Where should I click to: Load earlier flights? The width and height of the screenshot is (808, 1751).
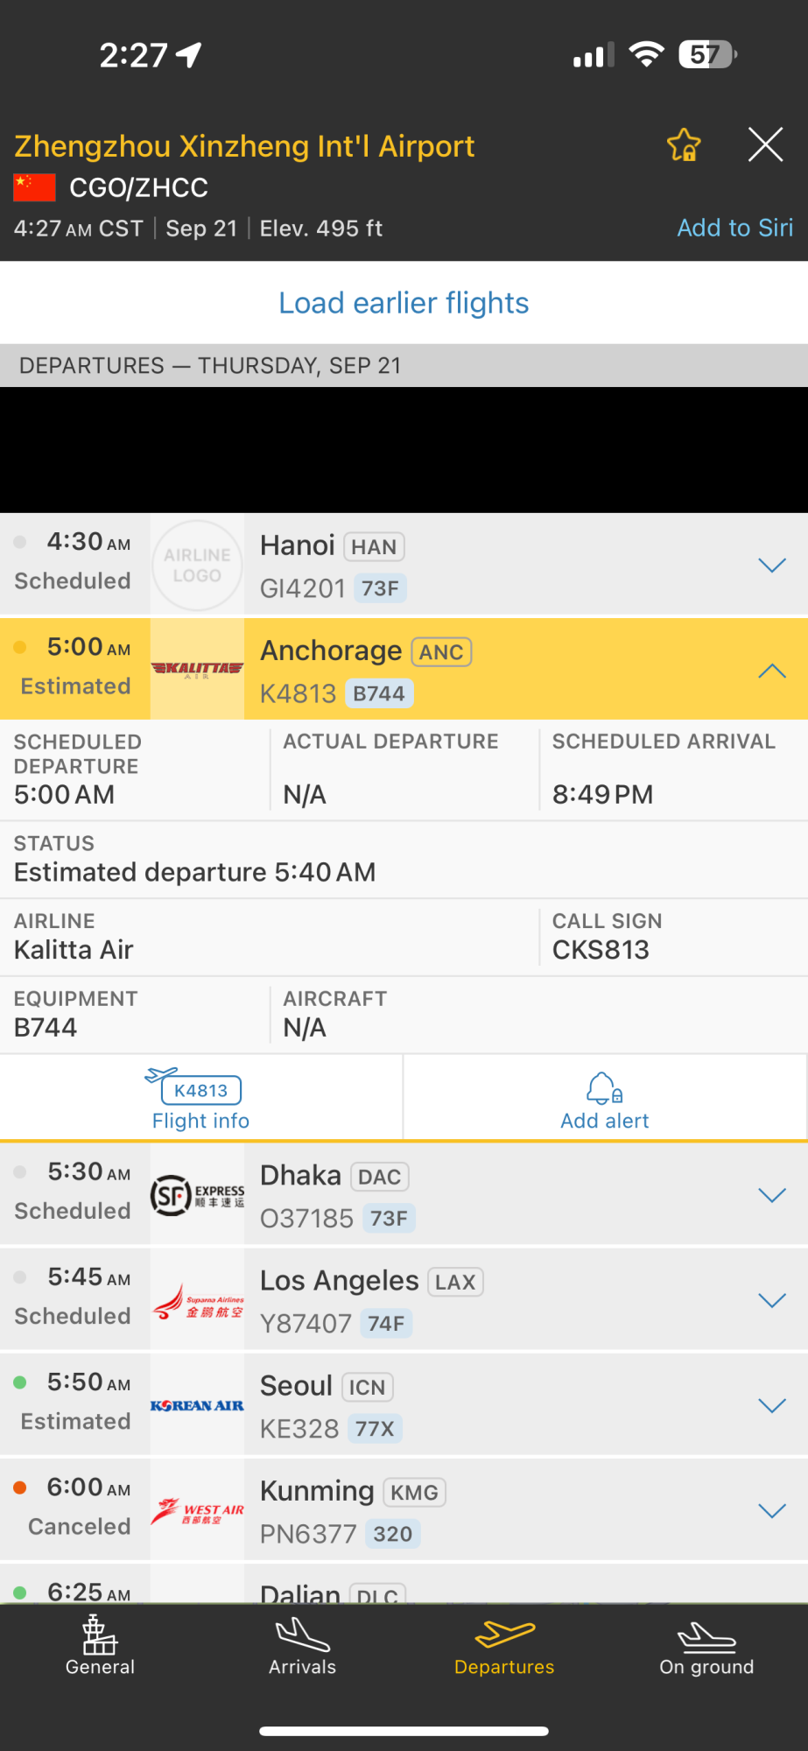[404, 303]
